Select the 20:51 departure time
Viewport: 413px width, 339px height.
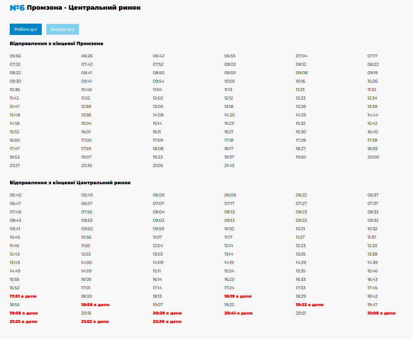301,313
